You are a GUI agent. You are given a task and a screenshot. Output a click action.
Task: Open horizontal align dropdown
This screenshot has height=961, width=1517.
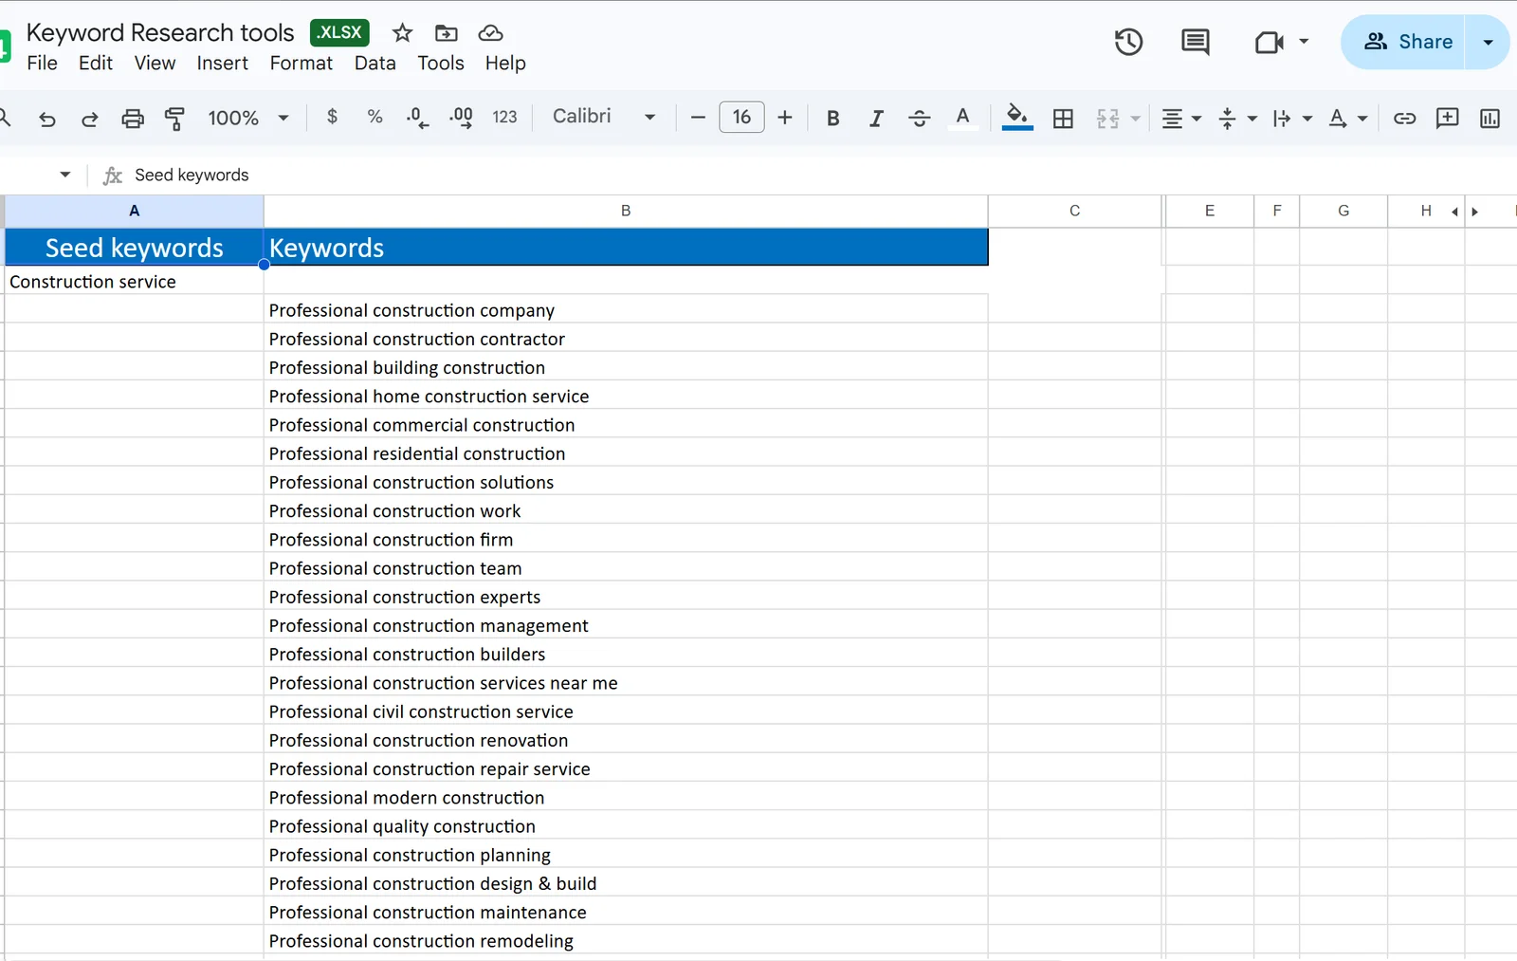(x=1181, y=119)
